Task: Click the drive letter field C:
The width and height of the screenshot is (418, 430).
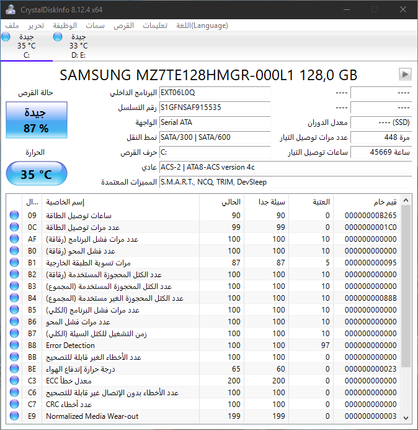Action: (x=215, y=152)
